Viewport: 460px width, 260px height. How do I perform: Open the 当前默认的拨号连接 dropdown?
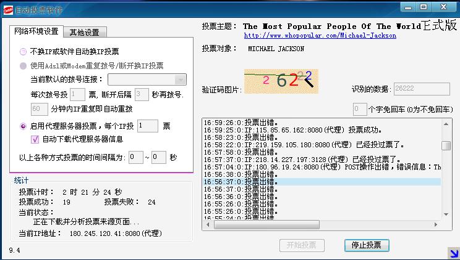pyautogui.click(x=147, y=79)
